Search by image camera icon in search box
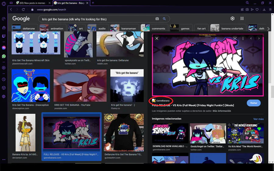The height and width of the screenshot is (171, 274). click(157, 19)
